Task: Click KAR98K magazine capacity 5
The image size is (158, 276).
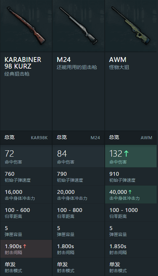Action: pos(6,228)
